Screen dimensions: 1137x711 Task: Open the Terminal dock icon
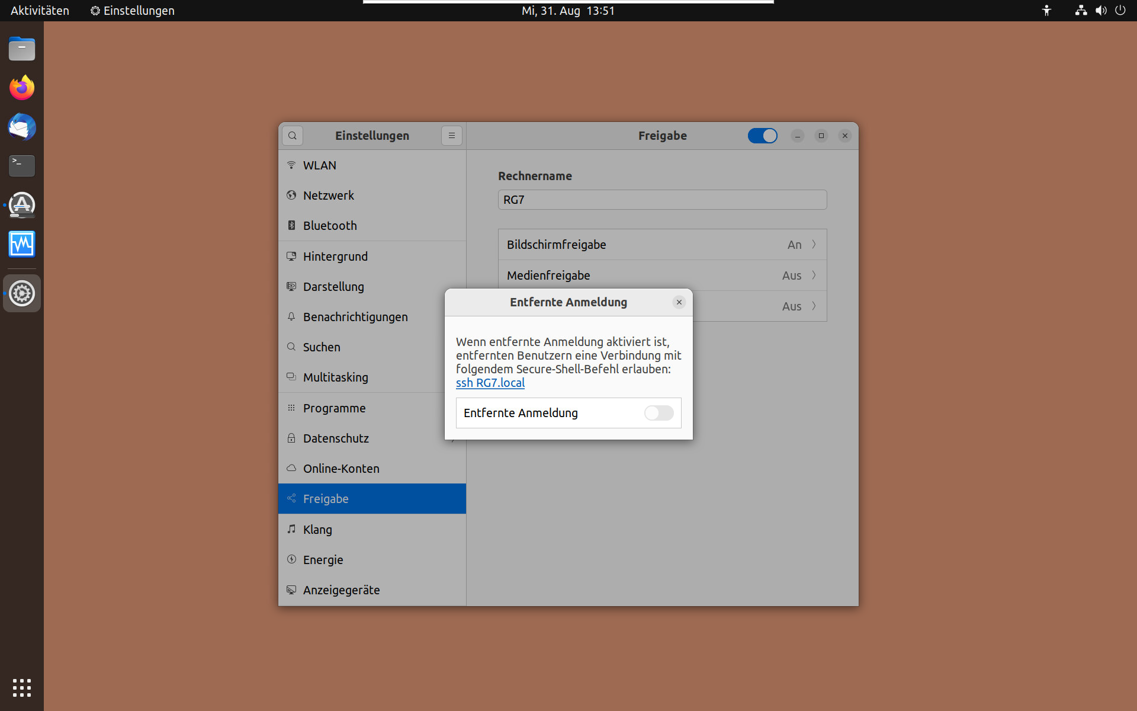tap(22, 166)
